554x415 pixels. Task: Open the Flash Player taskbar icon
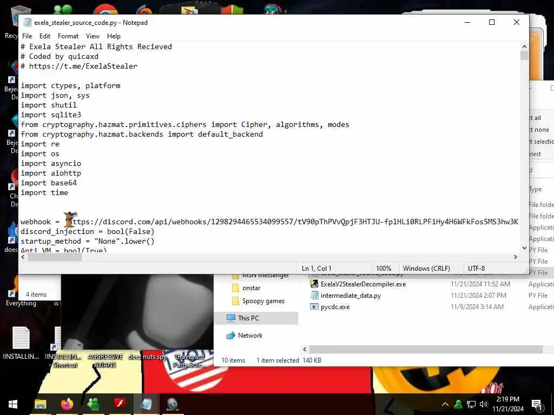coord(120,404)
